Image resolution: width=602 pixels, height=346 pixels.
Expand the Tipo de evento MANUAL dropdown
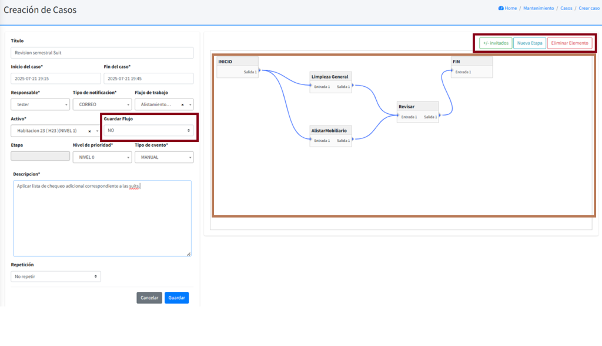pyautogui.click(x=163, y=157)
